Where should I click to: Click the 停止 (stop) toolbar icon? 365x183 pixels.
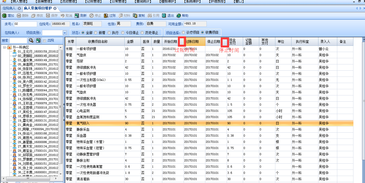[x=92, y=16]
